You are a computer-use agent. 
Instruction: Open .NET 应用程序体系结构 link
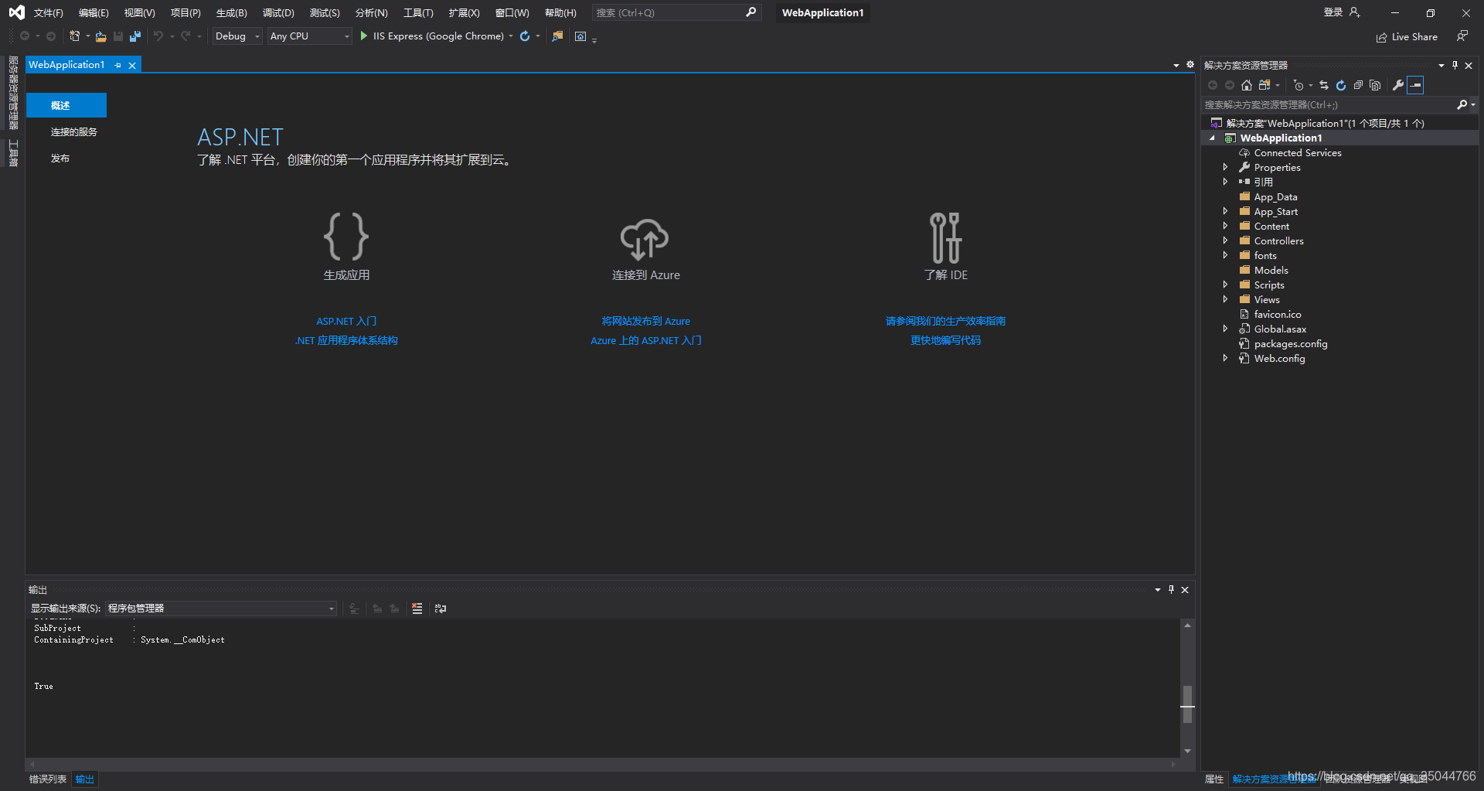point(346,340)
